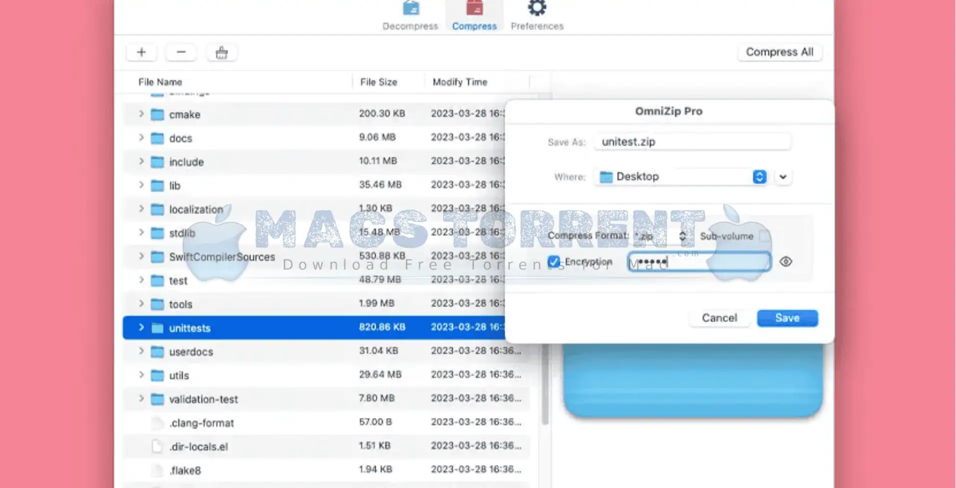The height and width of the screenshot is (488, 956).
Task: Expand the cmake folder
Action: 141,114
